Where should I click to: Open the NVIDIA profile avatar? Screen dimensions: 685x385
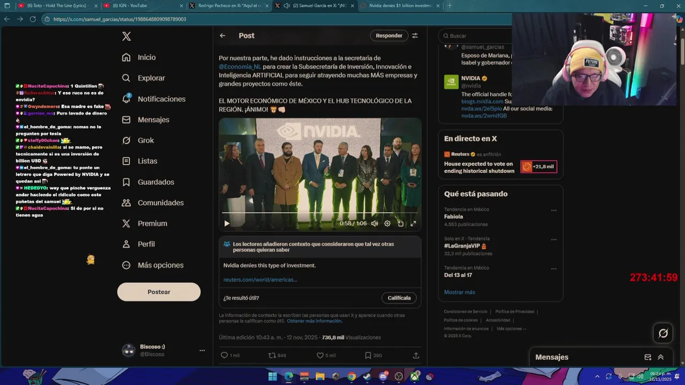451,82
